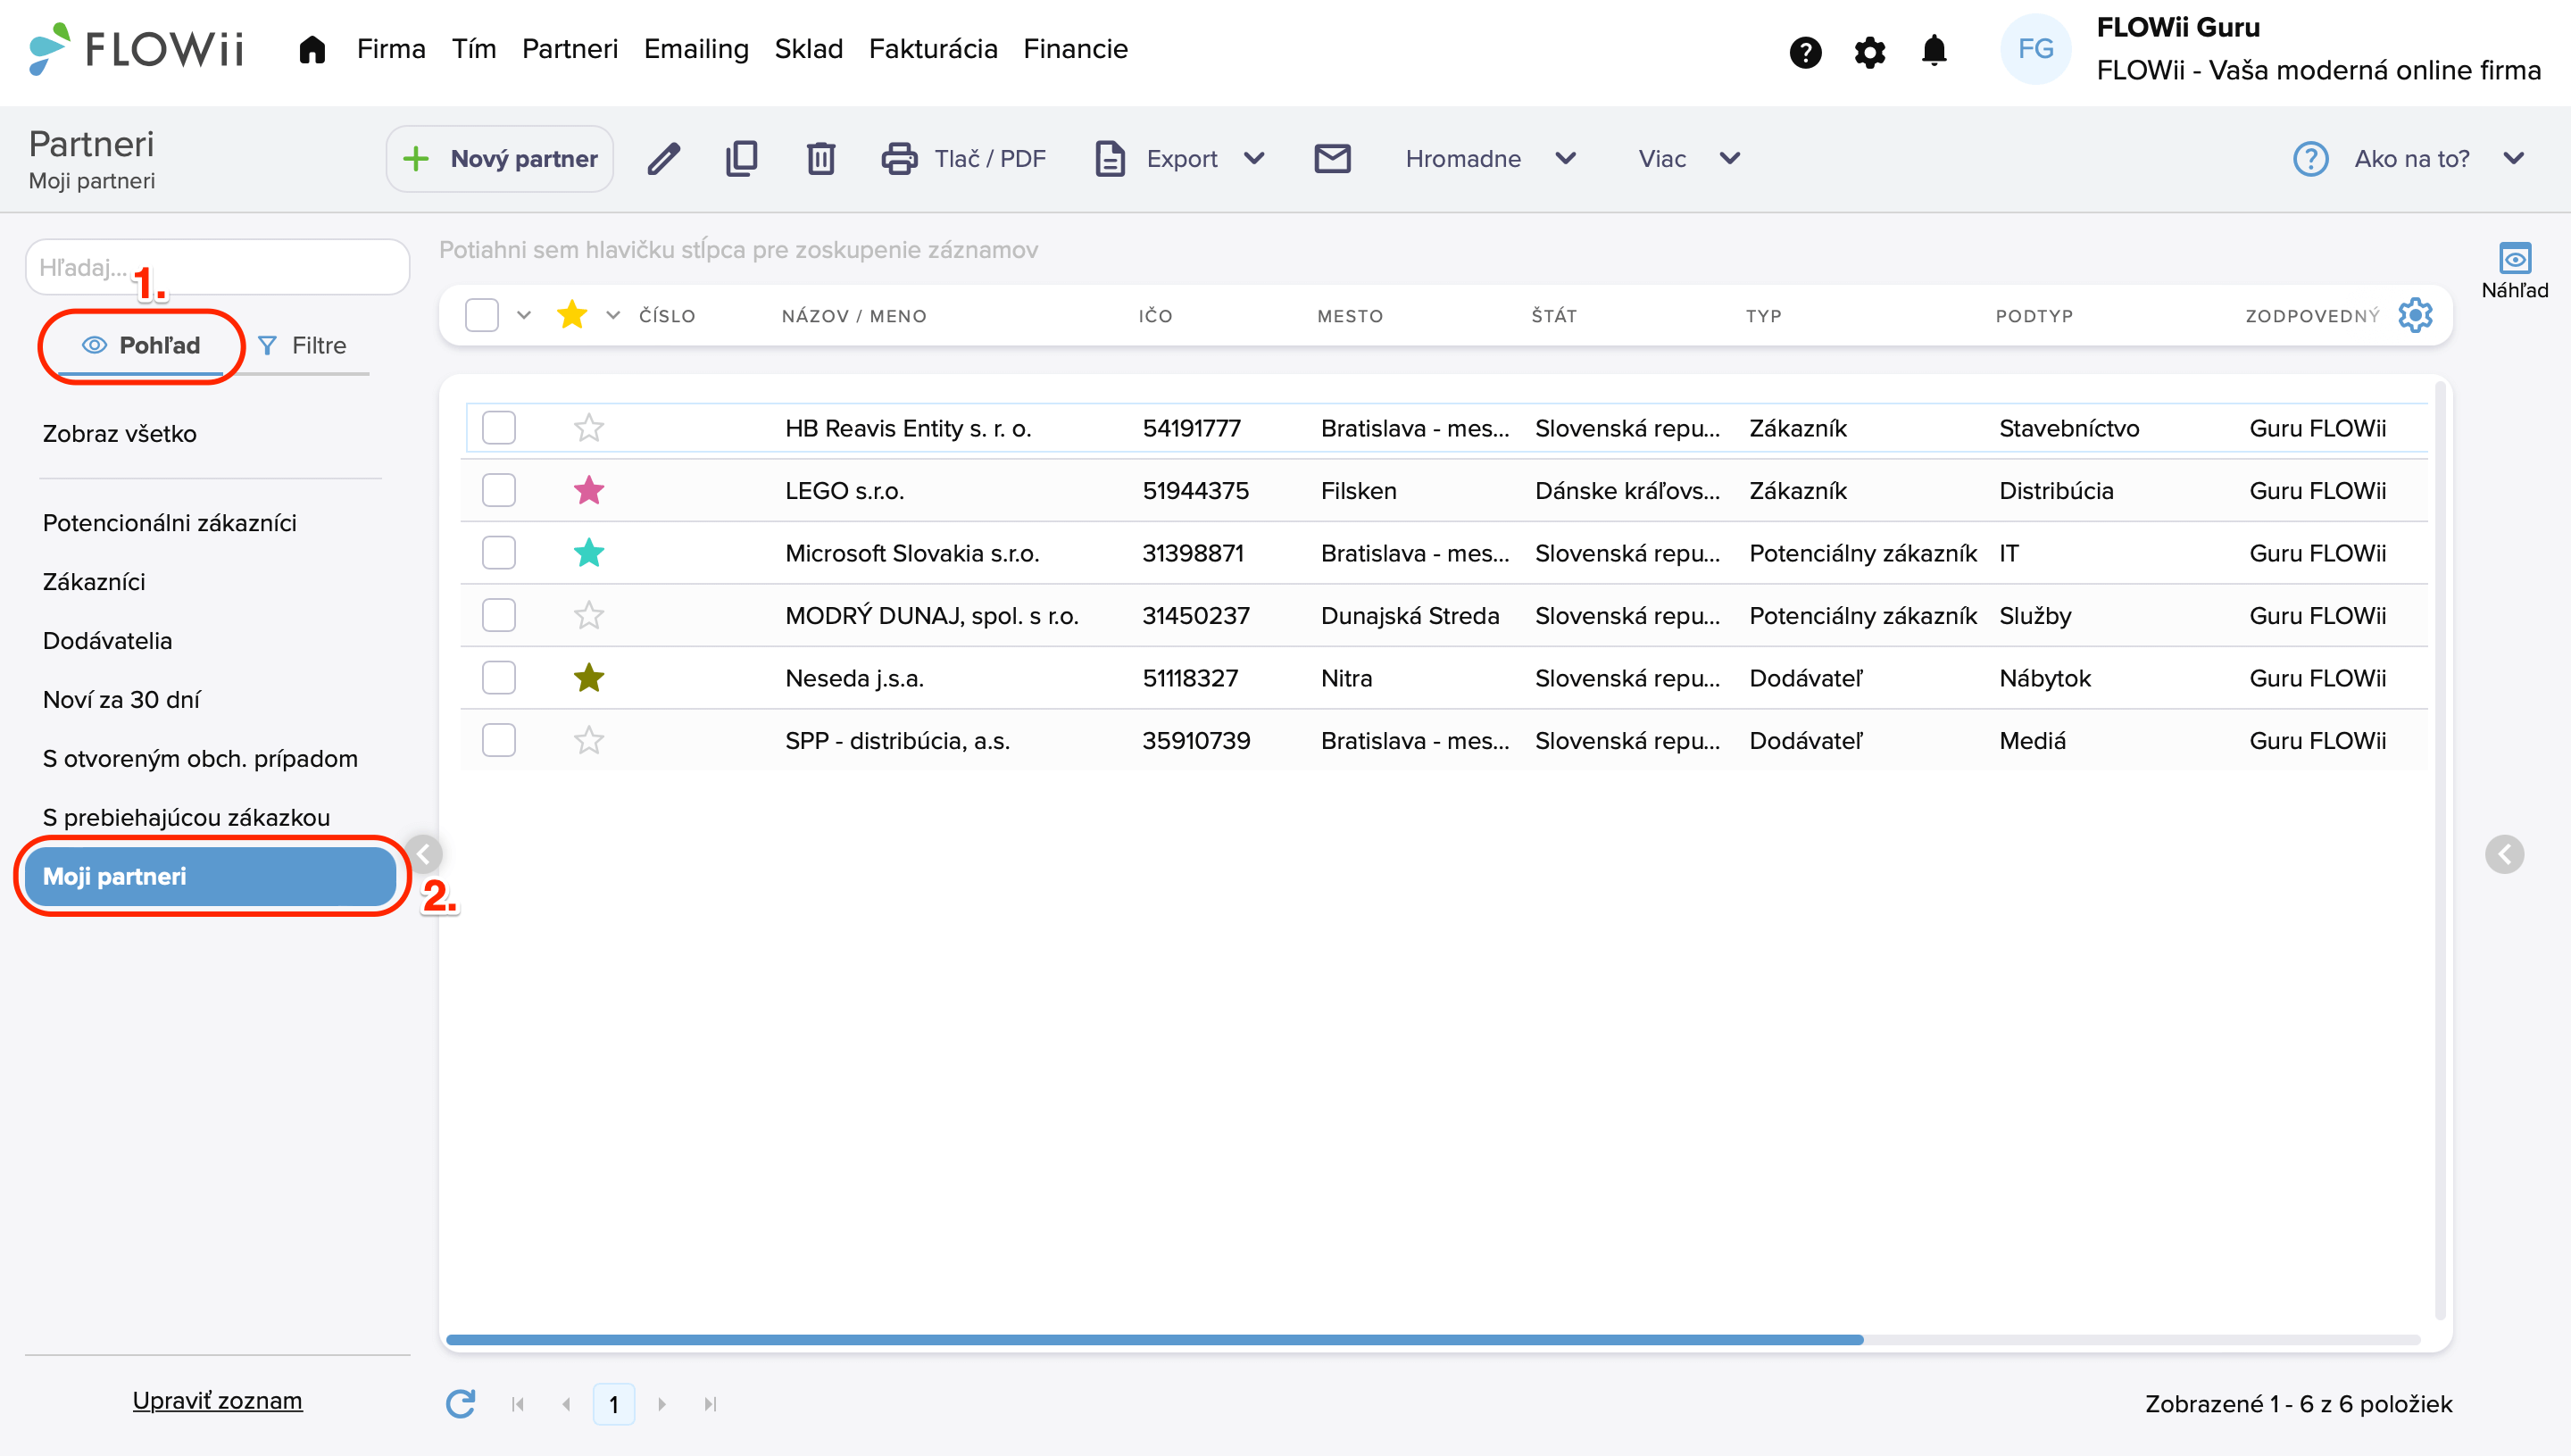Edit selected partner with pencil icon
The image size is (2571, 1456).
(x=663, y=158)
